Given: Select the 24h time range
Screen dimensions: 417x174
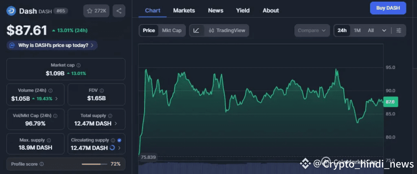Looking at the screenshot, I should click(x=342, y=31).
